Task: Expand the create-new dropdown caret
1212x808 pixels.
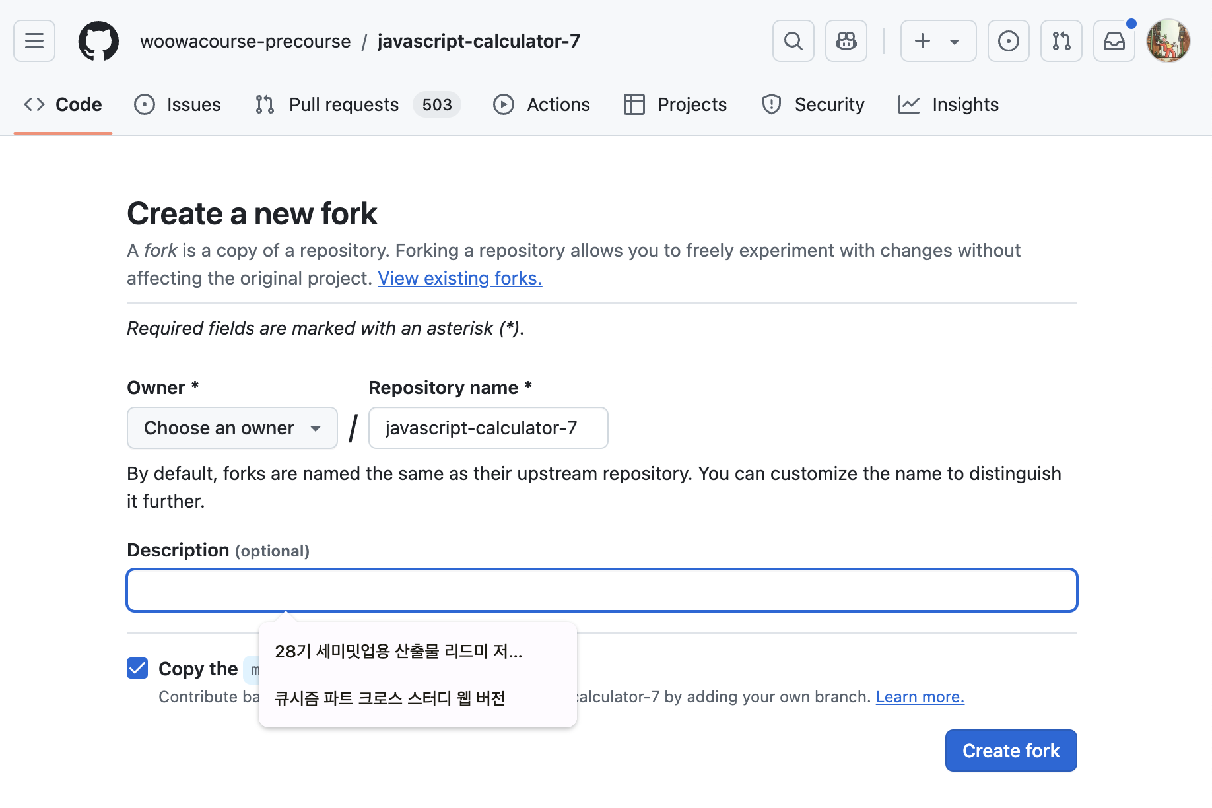Action: pos(955,42)
